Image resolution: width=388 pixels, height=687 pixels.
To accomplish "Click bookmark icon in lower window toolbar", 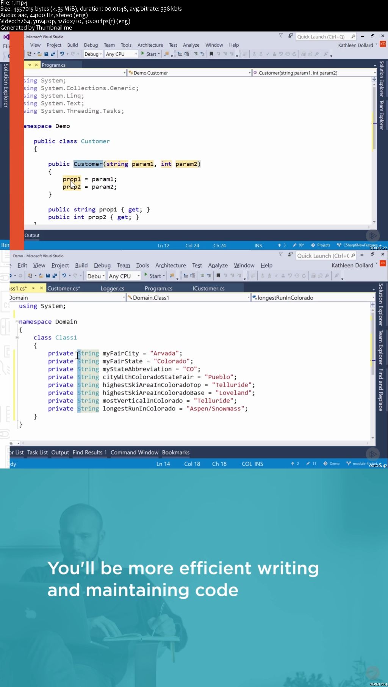I will point(218,276).
